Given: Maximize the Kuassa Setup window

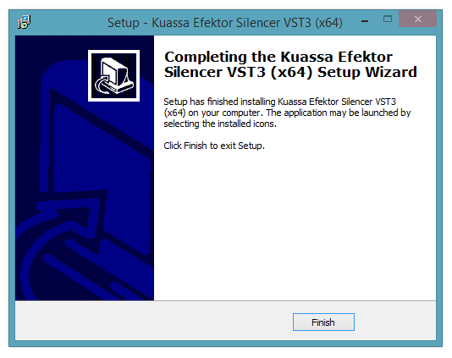Looking at the screenshot, I should point(388,19).
